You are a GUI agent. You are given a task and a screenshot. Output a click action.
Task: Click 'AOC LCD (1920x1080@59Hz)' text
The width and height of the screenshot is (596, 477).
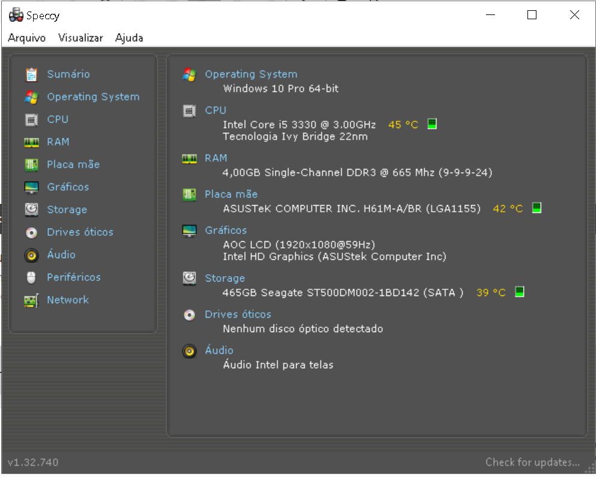(x=299, y=244)
